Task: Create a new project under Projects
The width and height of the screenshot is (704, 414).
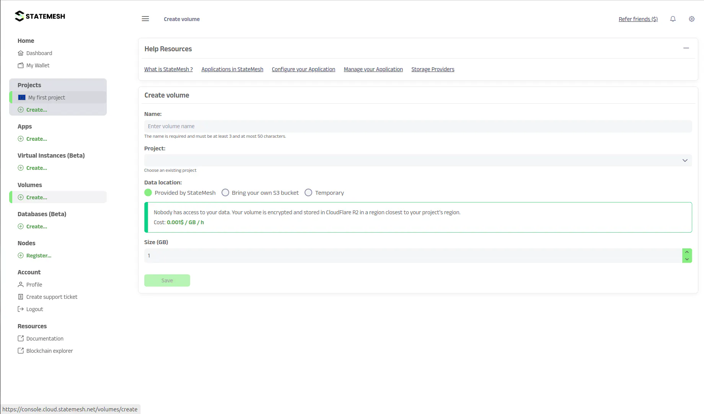Action: pos(37,110)
